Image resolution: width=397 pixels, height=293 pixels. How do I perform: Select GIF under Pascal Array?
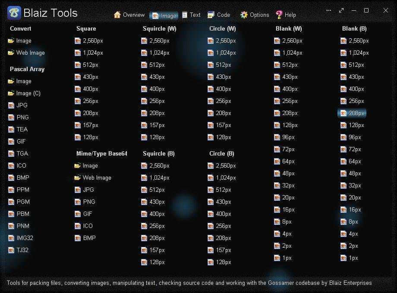coord(17,141)
